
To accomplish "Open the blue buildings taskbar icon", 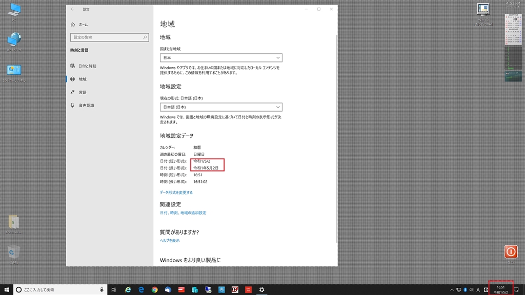I will click(x=195, y=290).
